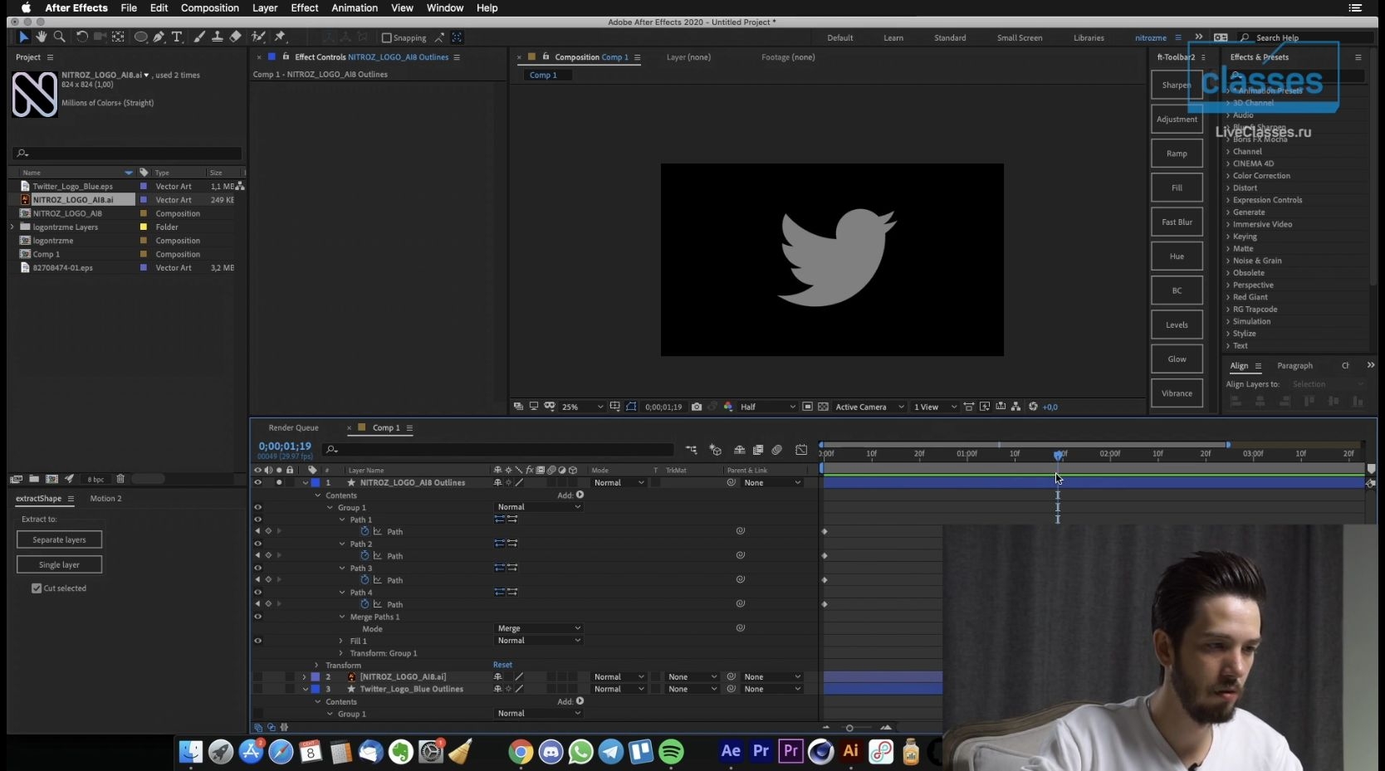The width and height of the screenshot is (1385, 771).
Task: Switch to the Motion 2 tab
Action: (x=105, y=498)
